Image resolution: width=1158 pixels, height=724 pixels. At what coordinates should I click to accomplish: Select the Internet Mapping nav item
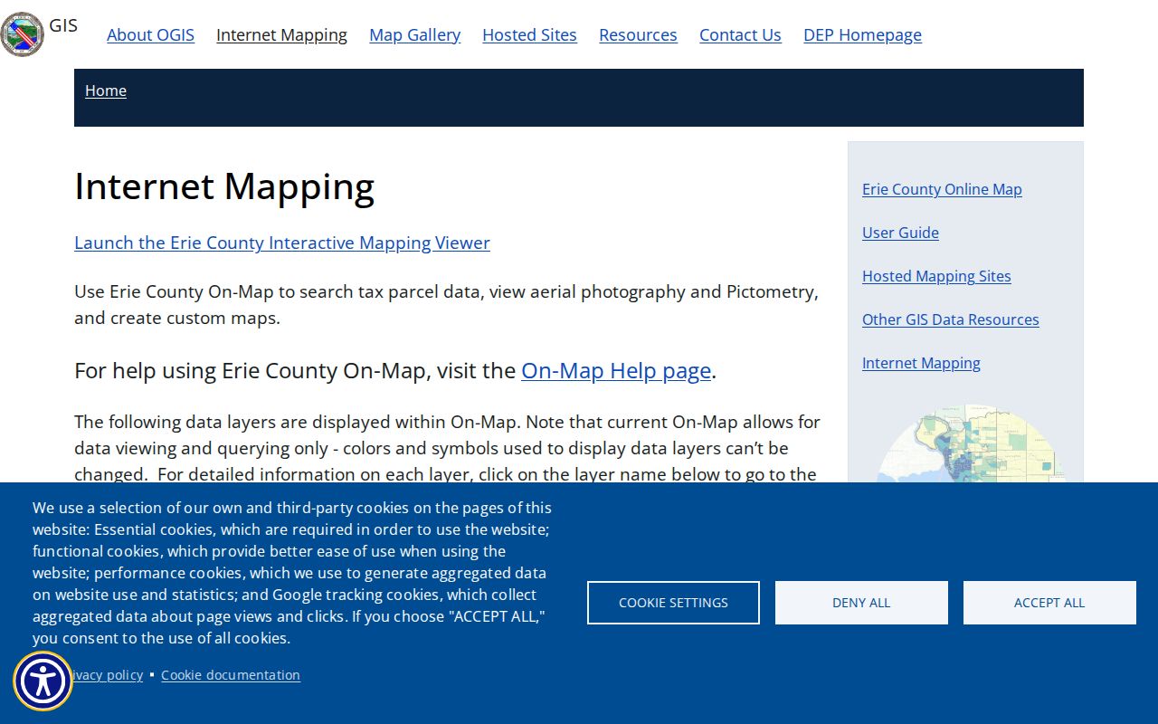click(x=281, y=34)
